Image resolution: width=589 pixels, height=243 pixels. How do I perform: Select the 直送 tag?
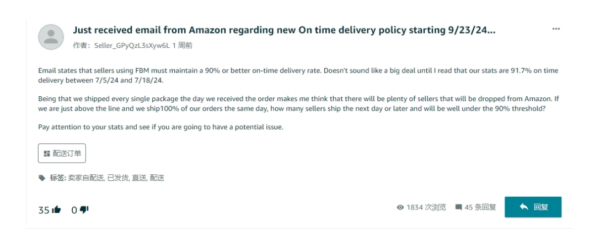tap(139, 178)
